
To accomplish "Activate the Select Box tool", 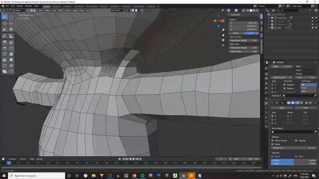I will (x=4, y=17).
